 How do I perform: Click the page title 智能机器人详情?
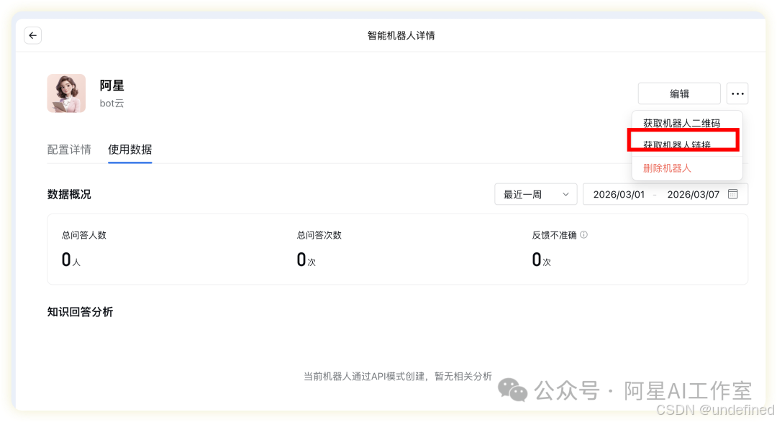(401, 36)
